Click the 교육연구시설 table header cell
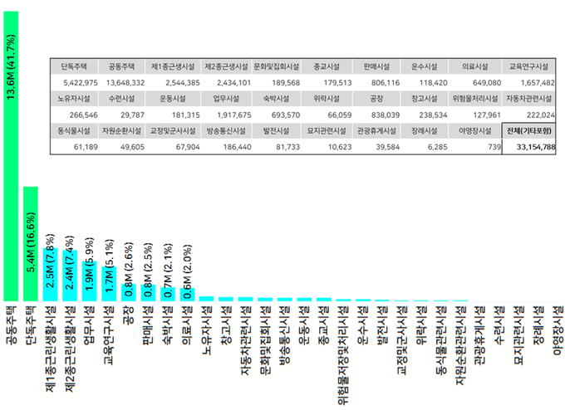The width and height of the screenshot is (565, 410). pos(528,66)
